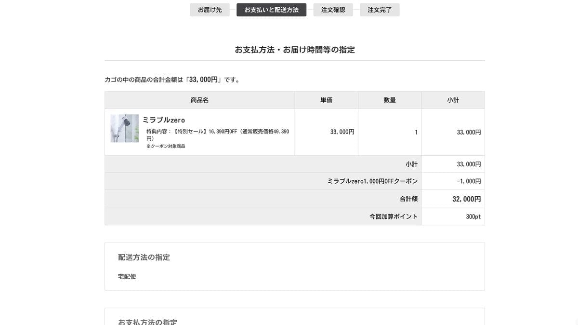Click the お支払方法・お届け時間等の指定 heading
Viewport: 578px width, 325px height.
[295, 50]
